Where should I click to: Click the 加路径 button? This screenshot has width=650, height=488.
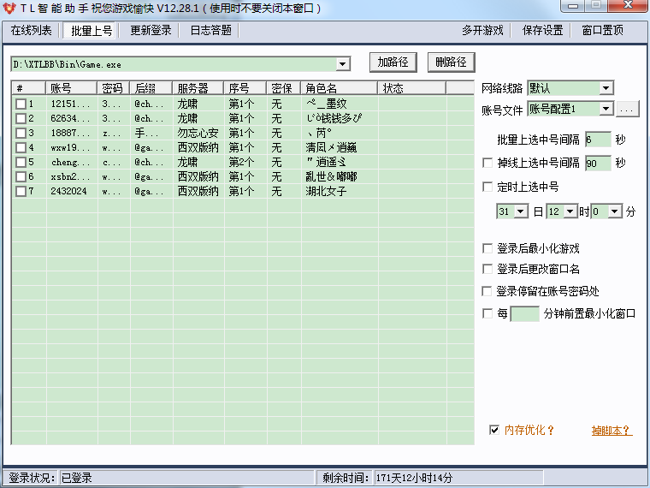[393, 62]
